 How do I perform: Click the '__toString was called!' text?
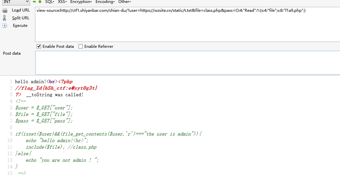[x=55, y=95]
